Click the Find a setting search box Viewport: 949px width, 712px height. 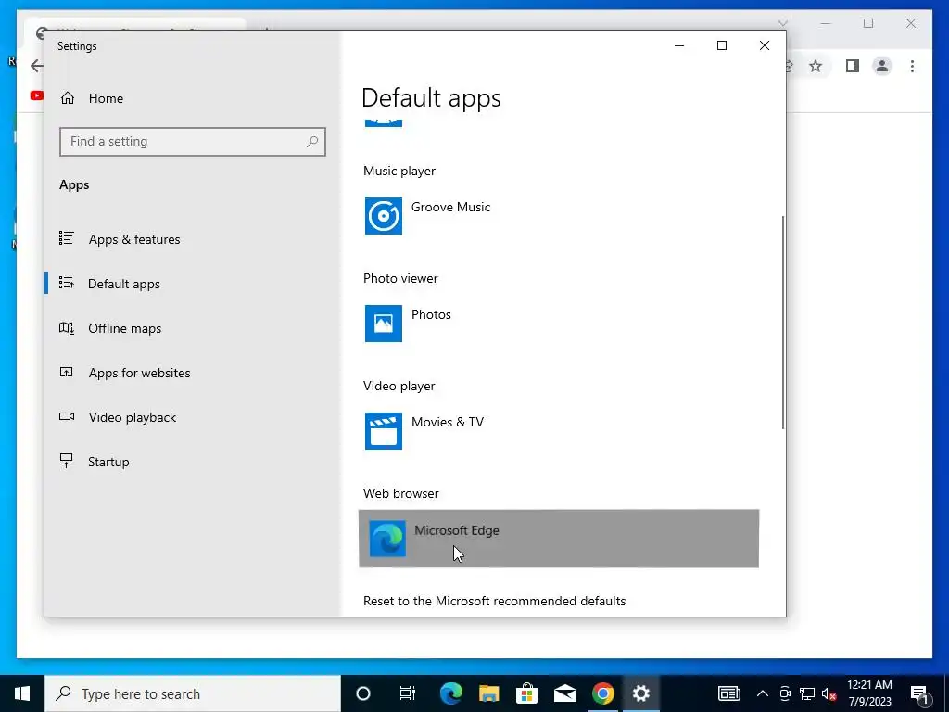193,142
